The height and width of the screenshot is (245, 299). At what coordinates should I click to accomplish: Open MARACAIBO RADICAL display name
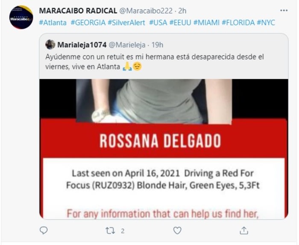click(78, 11)
